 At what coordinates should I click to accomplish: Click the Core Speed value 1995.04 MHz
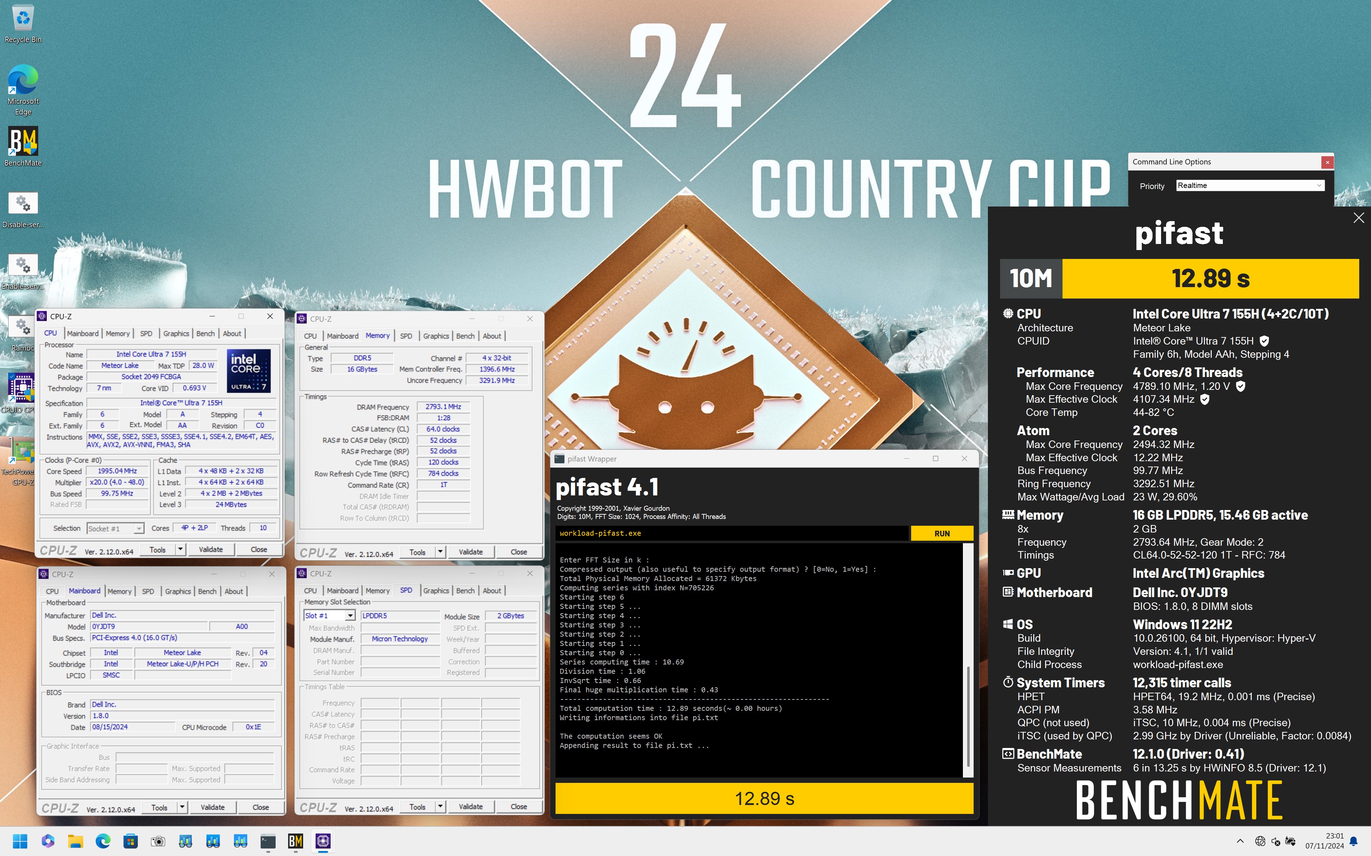pyautogui.click(x=117, y=471)
